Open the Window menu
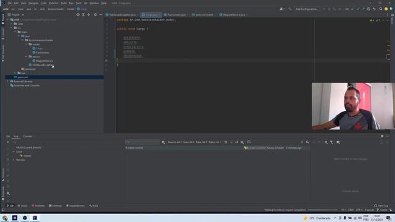This screenshot has width=395, height=222. (x=94, y=3)
